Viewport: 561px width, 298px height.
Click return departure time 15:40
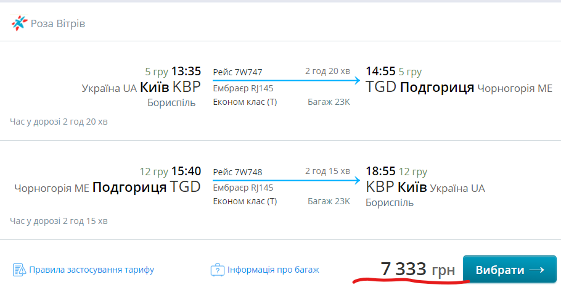(186, 171)
